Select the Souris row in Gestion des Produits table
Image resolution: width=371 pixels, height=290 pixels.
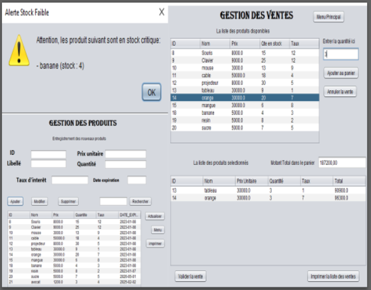[74, 221]
